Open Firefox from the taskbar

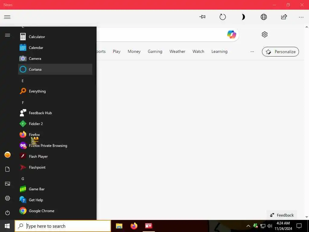pyautogui.click(x=134, y=226)
